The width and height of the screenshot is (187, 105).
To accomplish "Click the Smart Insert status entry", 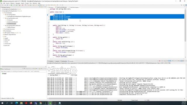I will pos(135,100).
